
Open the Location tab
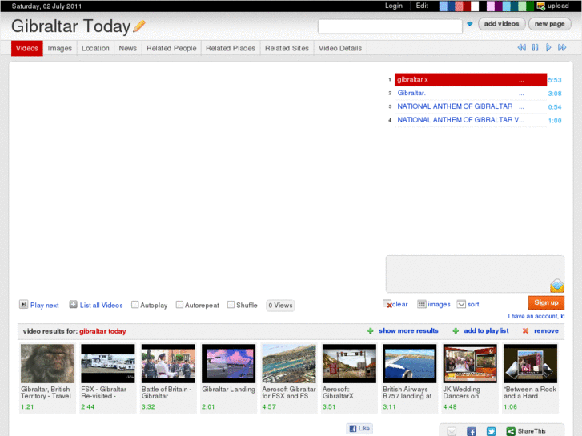click(x=95, y=48)
